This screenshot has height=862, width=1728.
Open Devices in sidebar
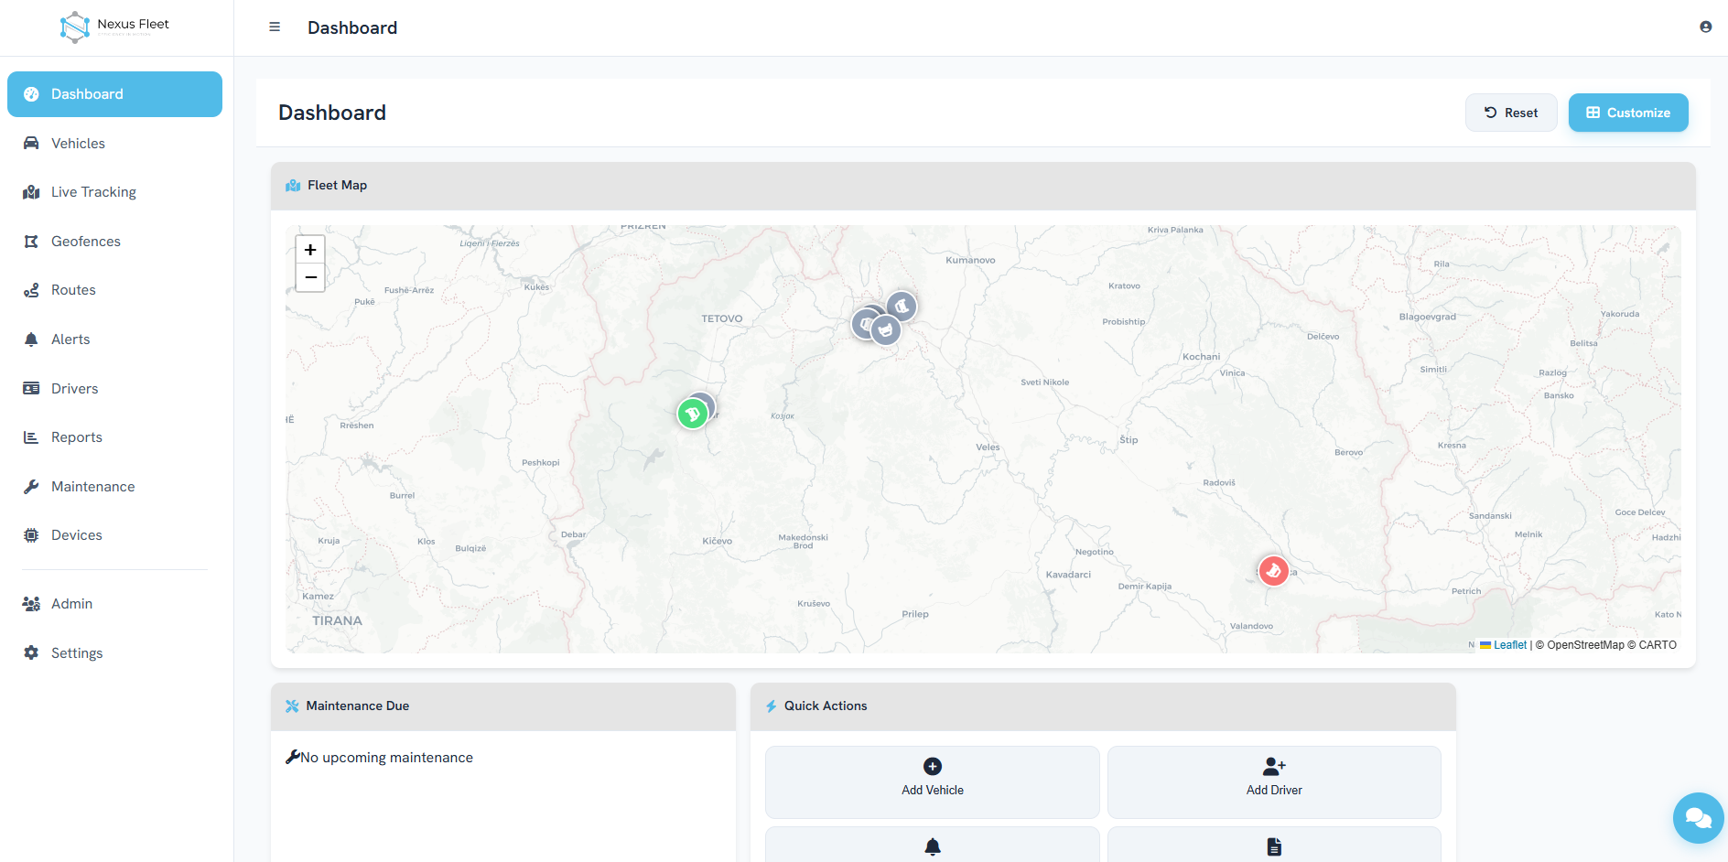coord(114,535)
